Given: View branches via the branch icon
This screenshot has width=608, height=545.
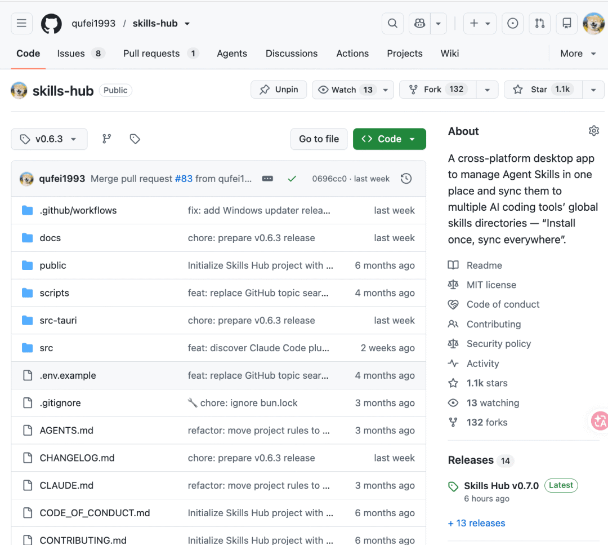Looking at the screenshot, I should click(106, 139).
